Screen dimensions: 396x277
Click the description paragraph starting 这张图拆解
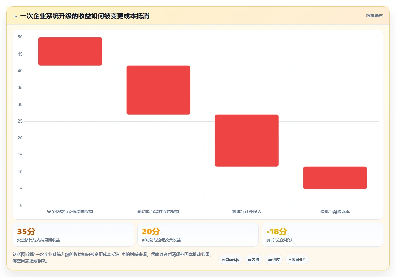[112, 258]
